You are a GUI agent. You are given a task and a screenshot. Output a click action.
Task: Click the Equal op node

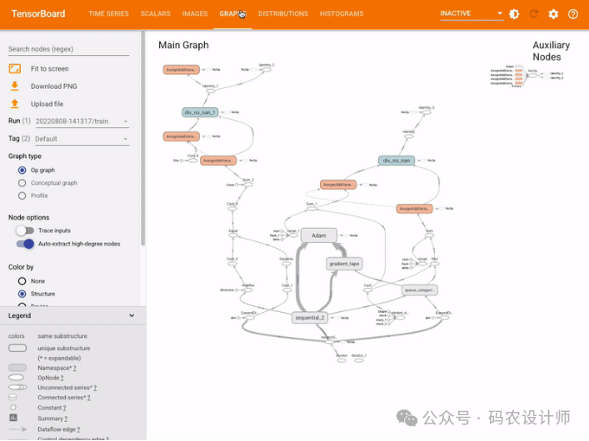[x=233, y=235]
